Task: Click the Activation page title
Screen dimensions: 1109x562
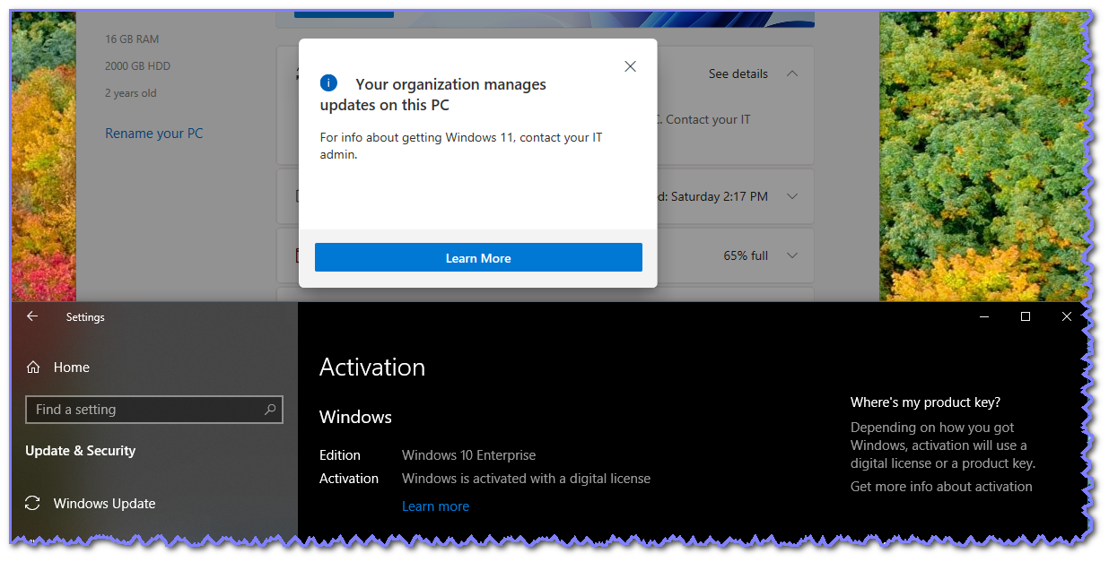Action: 372,367
